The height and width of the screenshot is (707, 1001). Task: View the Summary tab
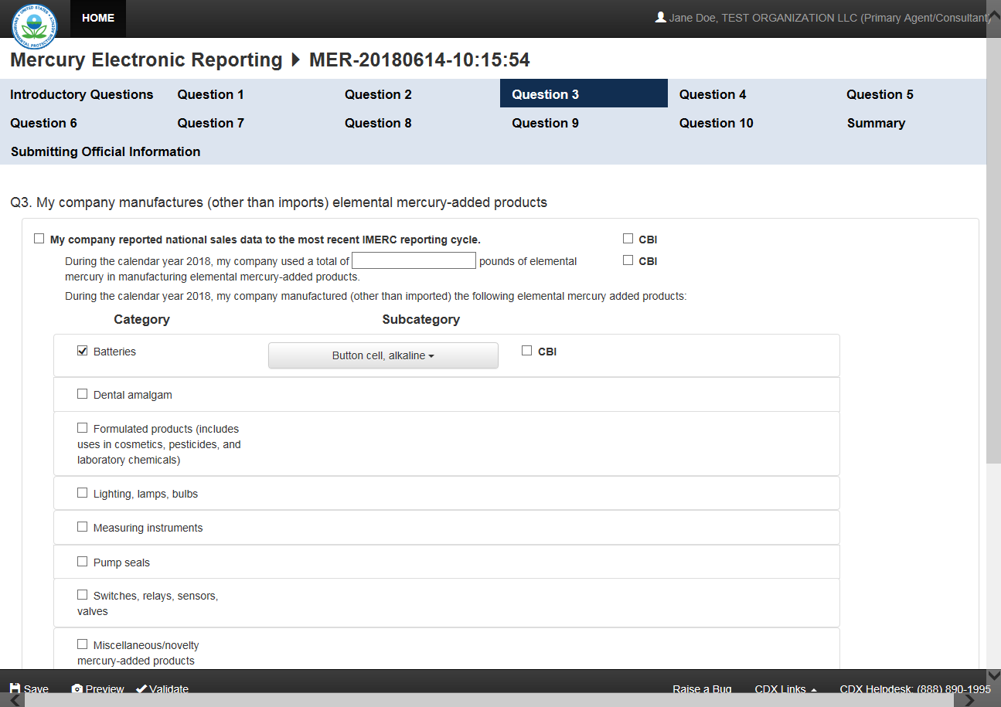tap(876, 123)
